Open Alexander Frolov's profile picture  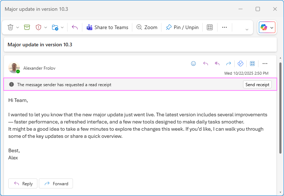pos(14,67)
